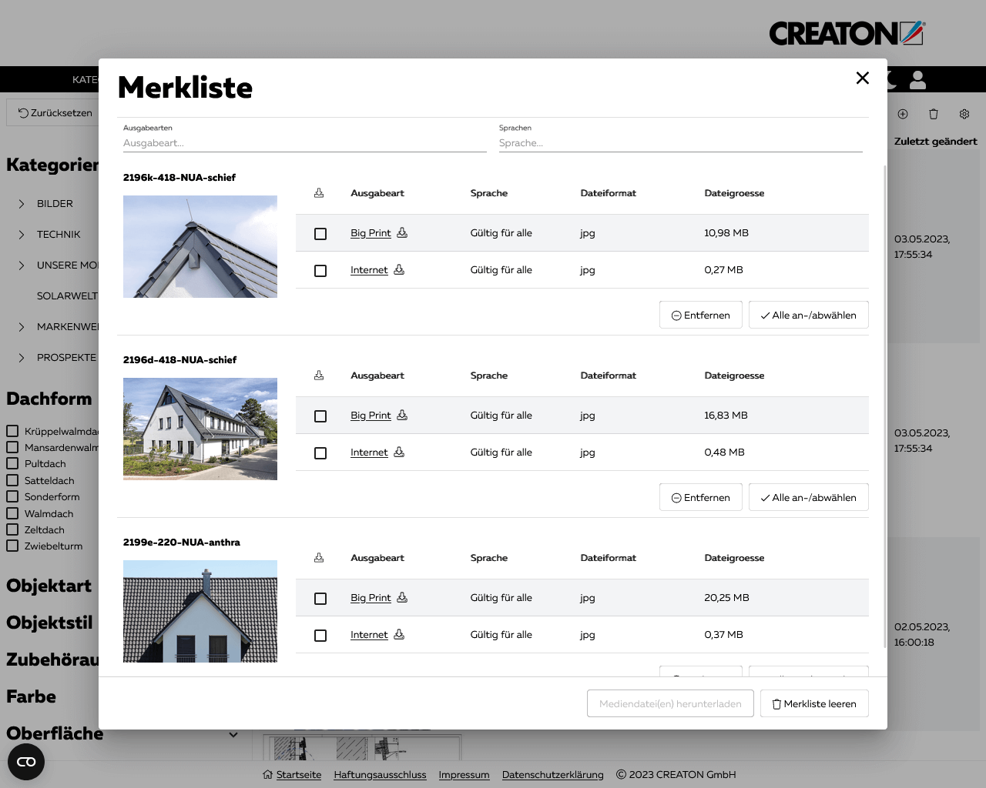986x788 pixels.
Task: Check the Zeltdach roof filter
Action: (x=12, y=529)
